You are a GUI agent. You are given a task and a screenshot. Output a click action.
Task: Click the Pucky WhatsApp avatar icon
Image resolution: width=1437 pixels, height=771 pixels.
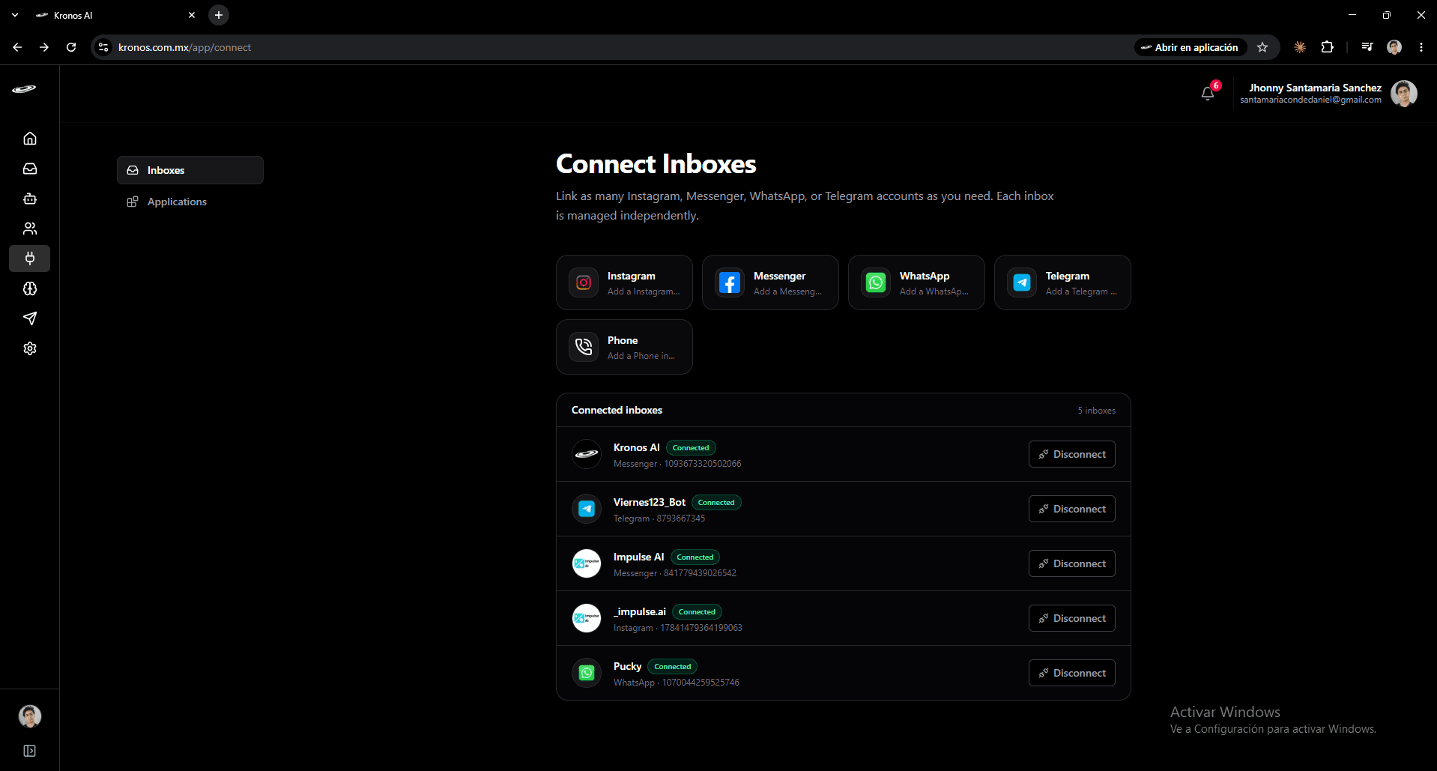pyautogui.click(x=587, y=673)
